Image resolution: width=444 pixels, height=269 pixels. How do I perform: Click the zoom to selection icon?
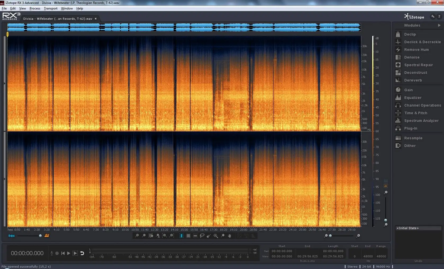tap(151, 236)
